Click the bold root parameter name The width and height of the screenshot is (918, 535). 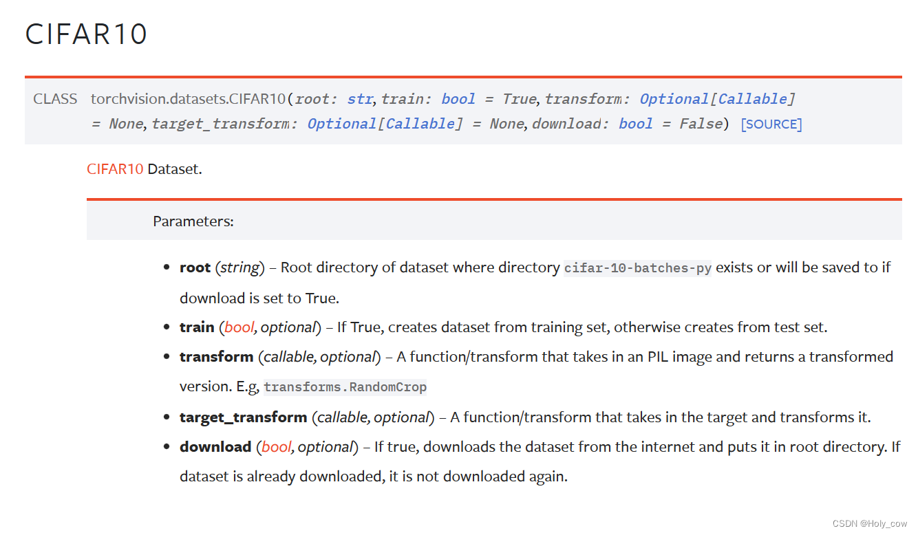pos(195,267)
